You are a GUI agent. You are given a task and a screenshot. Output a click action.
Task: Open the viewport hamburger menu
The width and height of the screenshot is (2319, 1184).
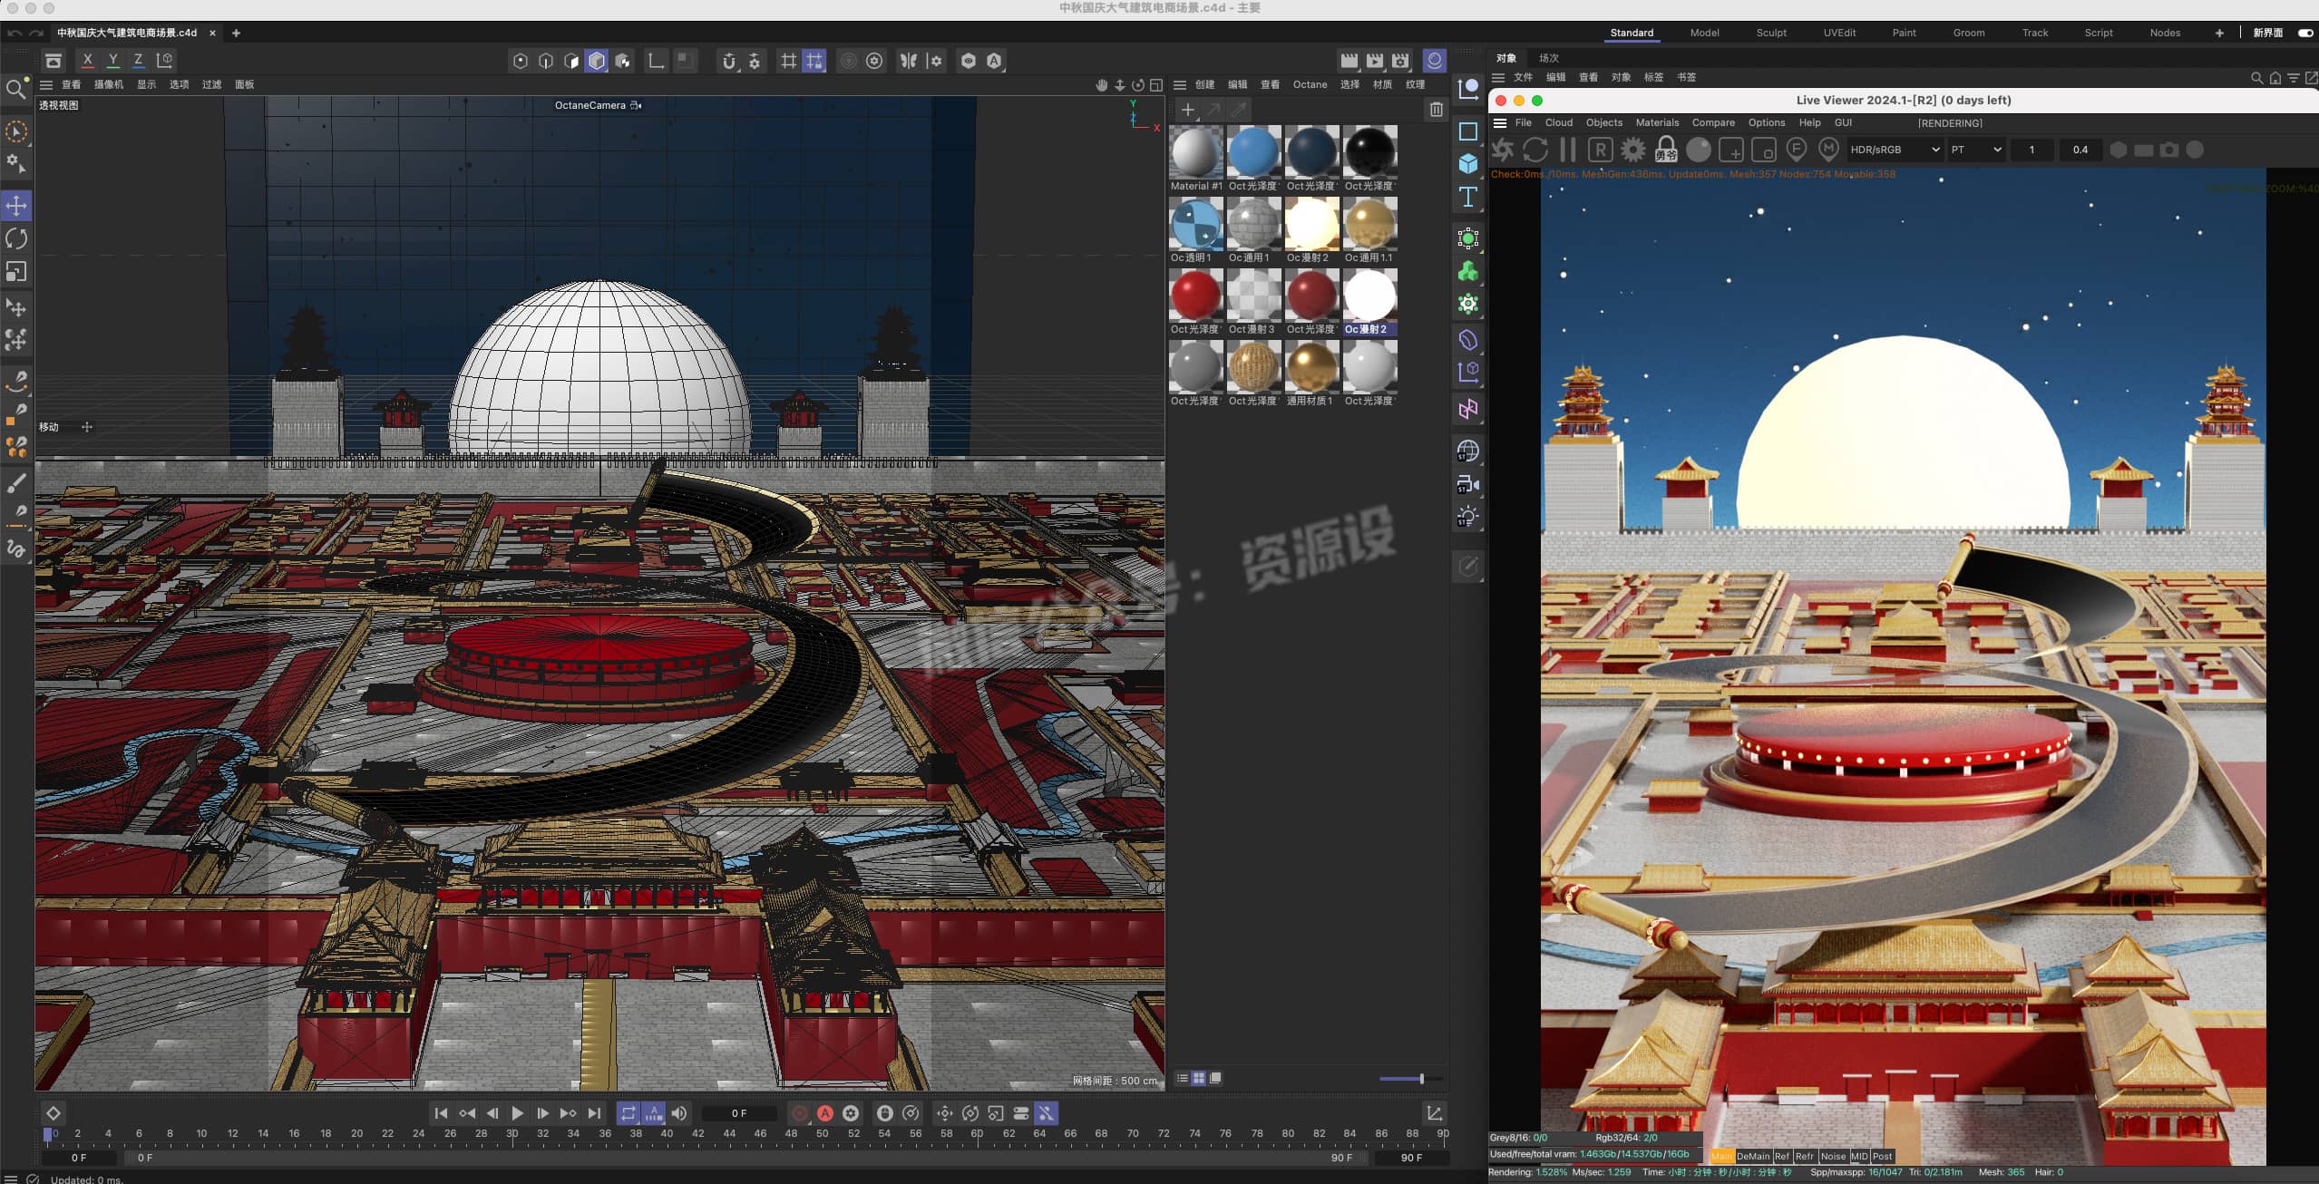(x=46, y=84)
